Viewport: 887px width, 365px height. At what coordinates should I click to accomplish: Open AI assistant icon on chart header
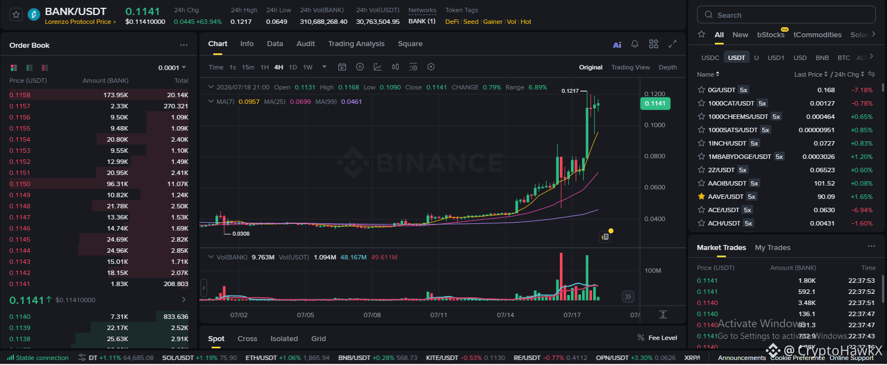[617, 44]
